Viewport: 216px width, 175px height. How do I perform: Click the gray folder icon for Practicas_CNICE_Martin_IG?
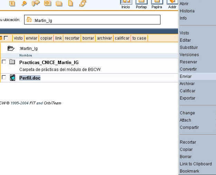[x=12, y=62]
